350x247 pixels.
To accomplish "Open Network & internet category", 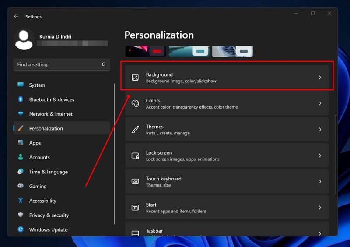I will tap(62, 114).
